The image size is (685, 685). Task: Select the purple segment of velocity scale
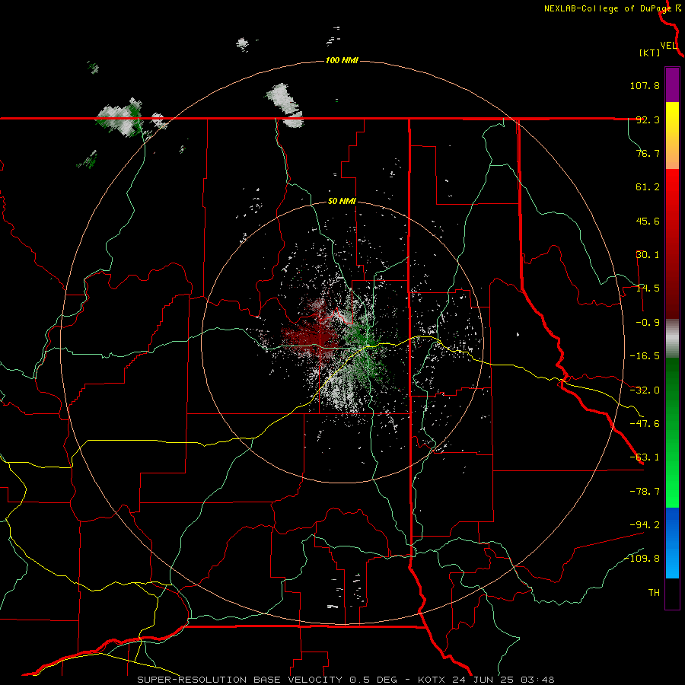coord(672,84)
